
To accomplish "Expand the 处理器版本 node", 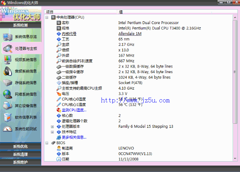I will (x=52, y=127).
